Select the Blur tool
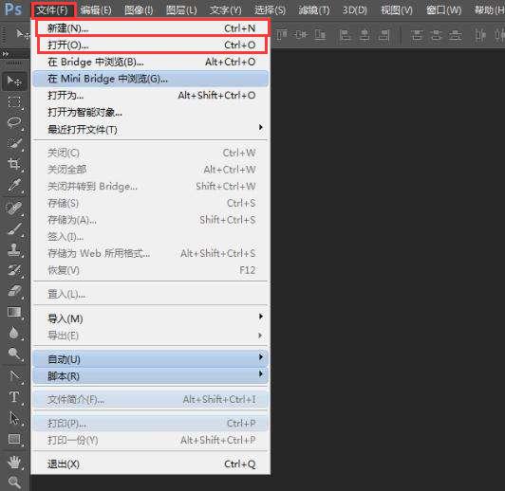The width and height of the screenshot is (505, 491). click(14, 333)
